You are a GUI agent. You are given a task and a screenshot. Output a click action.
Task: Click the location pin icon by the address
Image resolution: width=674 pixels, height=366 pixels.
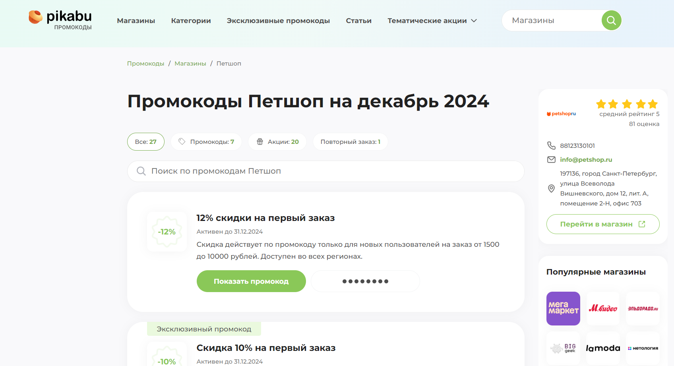[551, 188]
